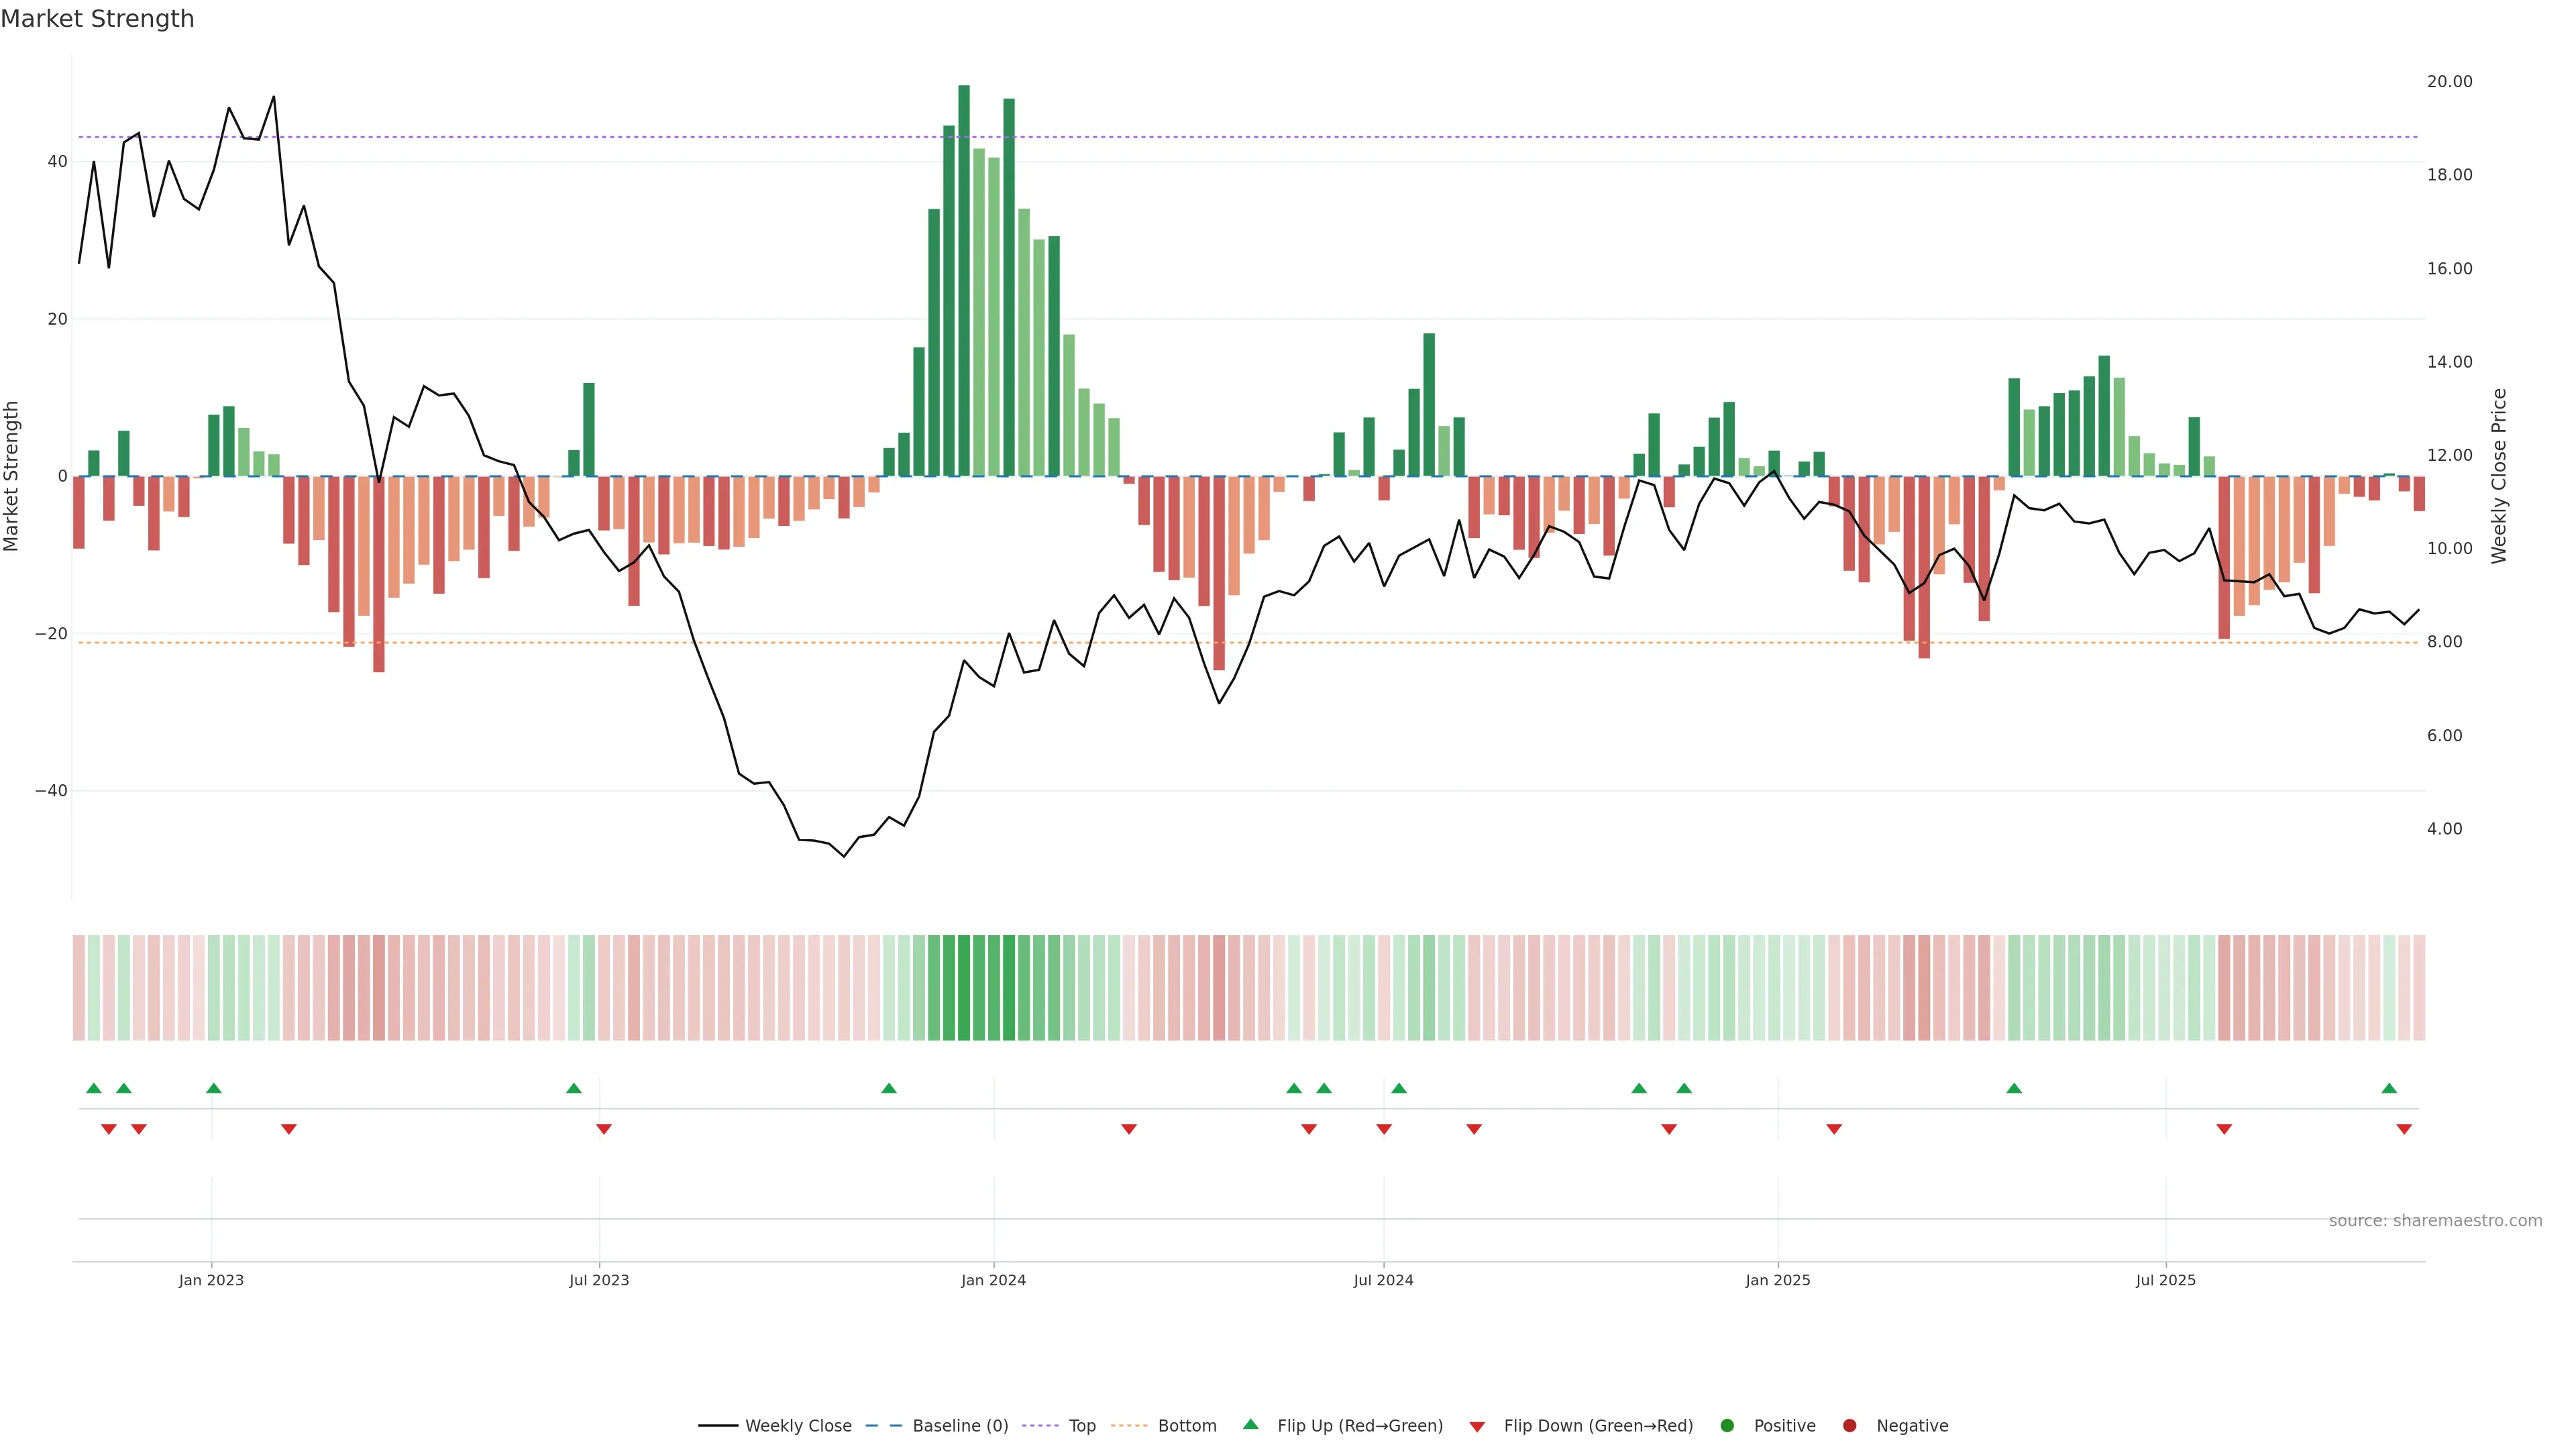Click the Market Strength chart title
Image resolution: width=2576 pixels, height=1449 pixels.
coord(97,19)
